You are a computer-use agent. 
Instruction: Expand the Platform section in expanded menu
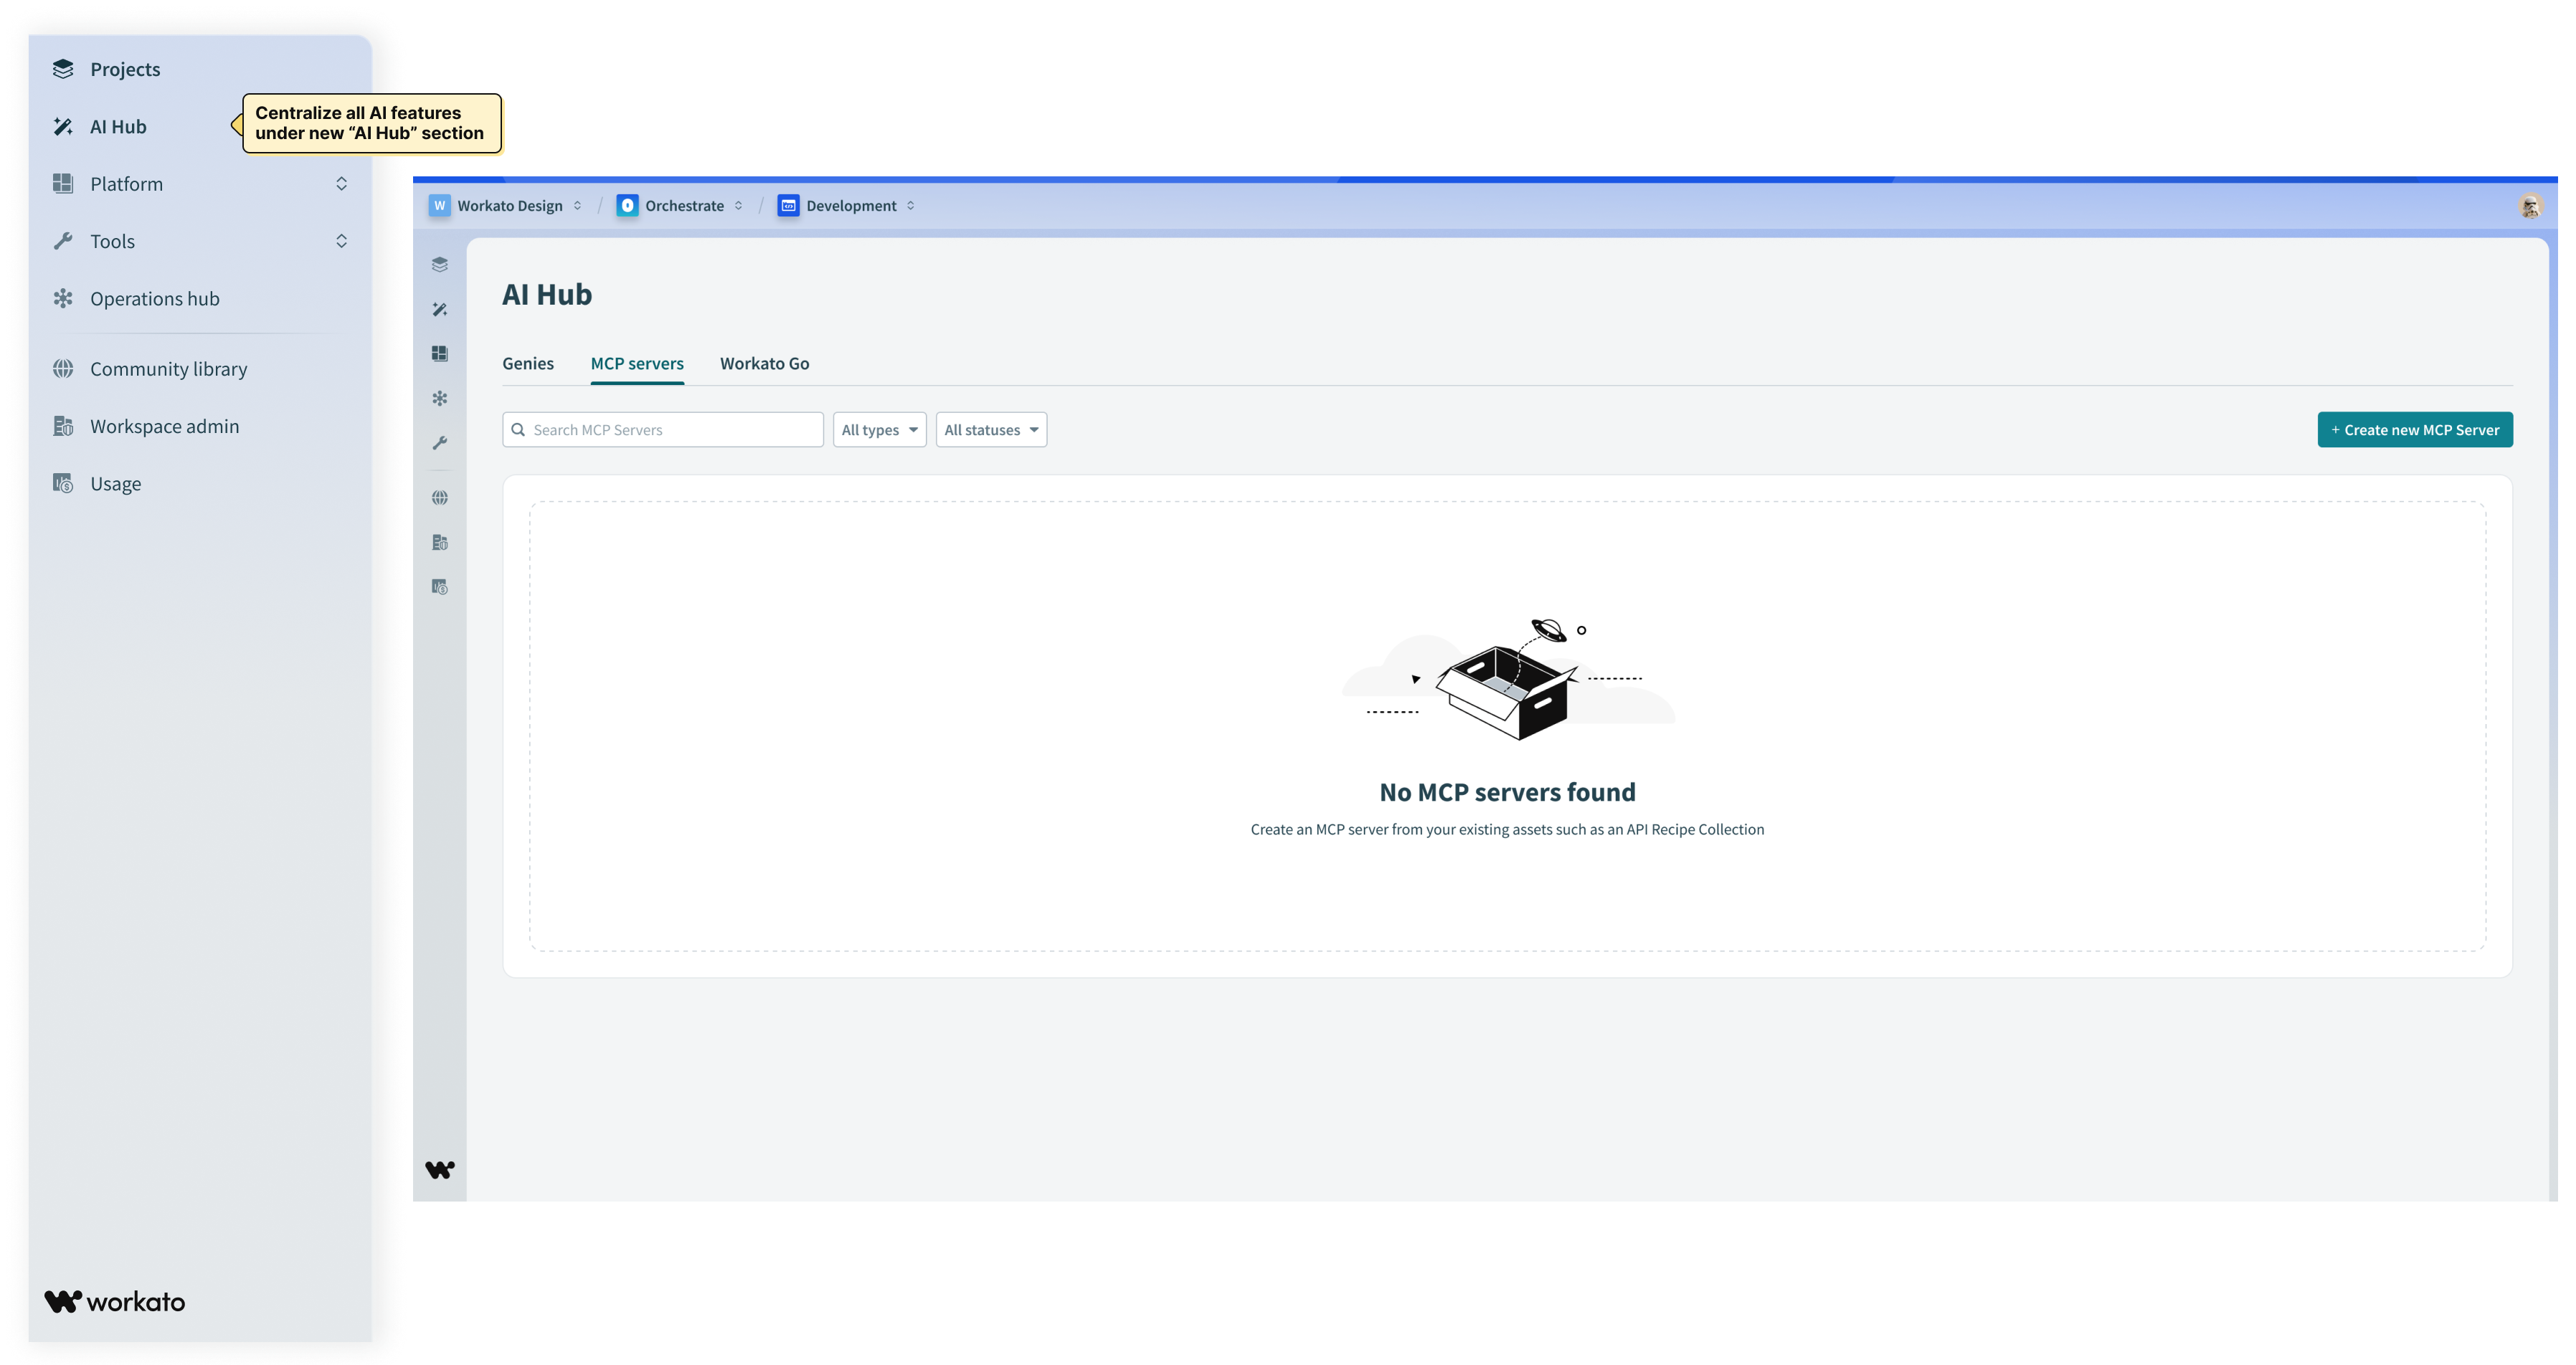(341, 184)
